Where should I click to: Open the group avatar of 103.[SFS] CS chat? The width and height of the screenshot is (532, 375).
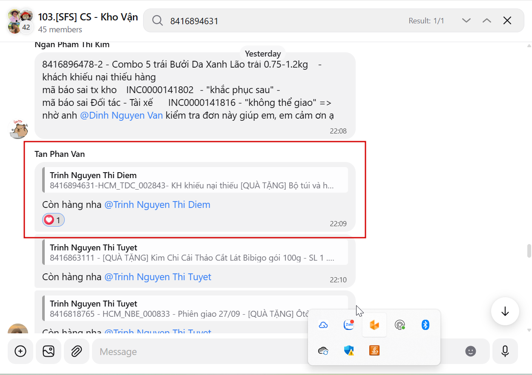click(20, 21)
